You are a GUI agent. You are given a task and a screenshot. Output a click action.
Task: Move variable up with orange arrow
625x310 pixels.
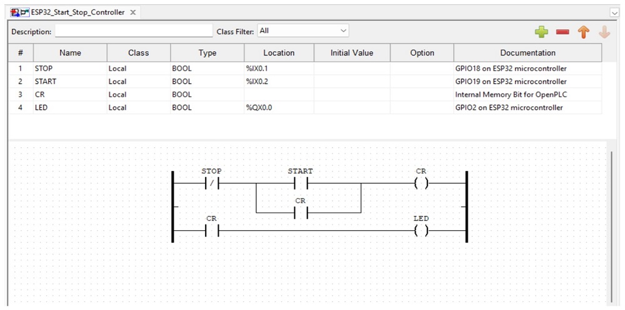(584, 32)
